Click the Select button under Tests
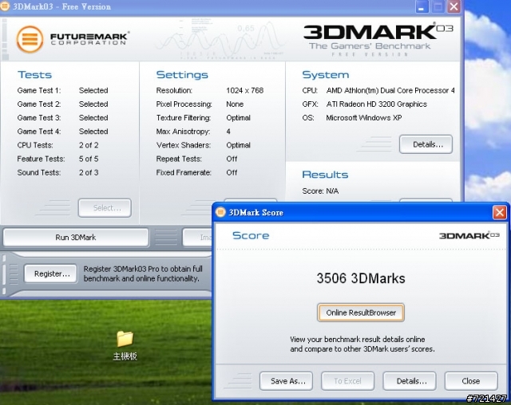The height and width of the screenshot is (405, 511). coord(105,208)
